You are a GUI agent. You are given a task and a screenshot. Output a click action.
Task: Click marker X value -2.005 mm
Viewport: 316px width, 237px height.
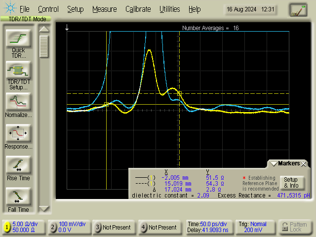175,178
